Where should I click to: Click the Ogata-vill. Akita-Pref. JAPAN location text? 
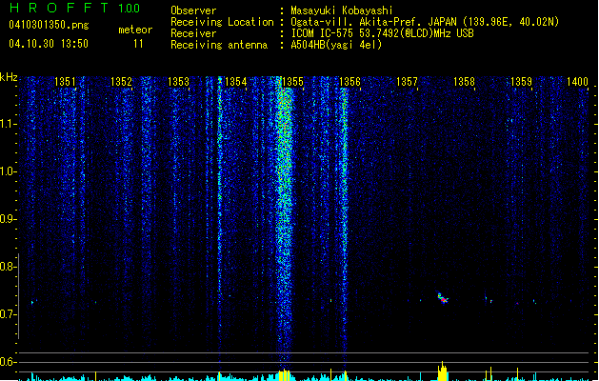point(425,22)
